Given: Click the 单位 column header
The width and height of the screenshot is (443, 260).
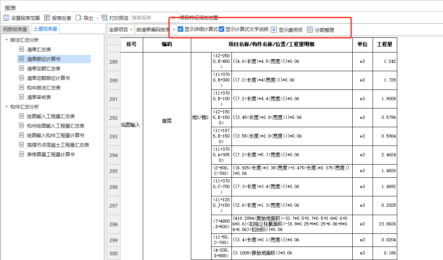Looking at the screenshot, I should (363, 44).
